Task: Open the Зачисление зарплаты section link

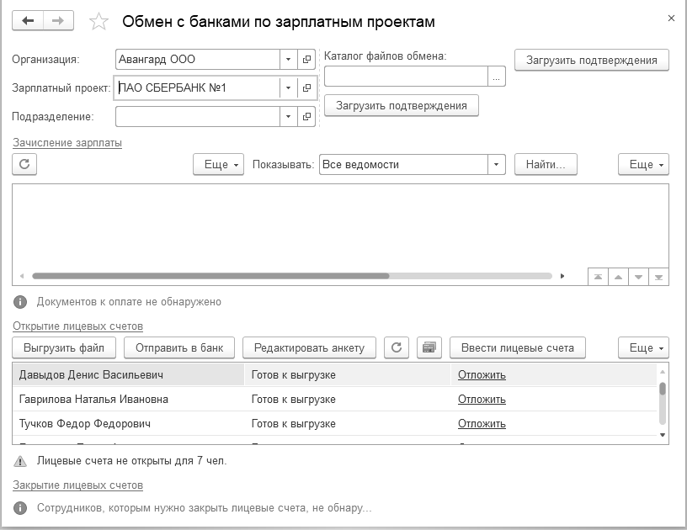Action: 67,143
